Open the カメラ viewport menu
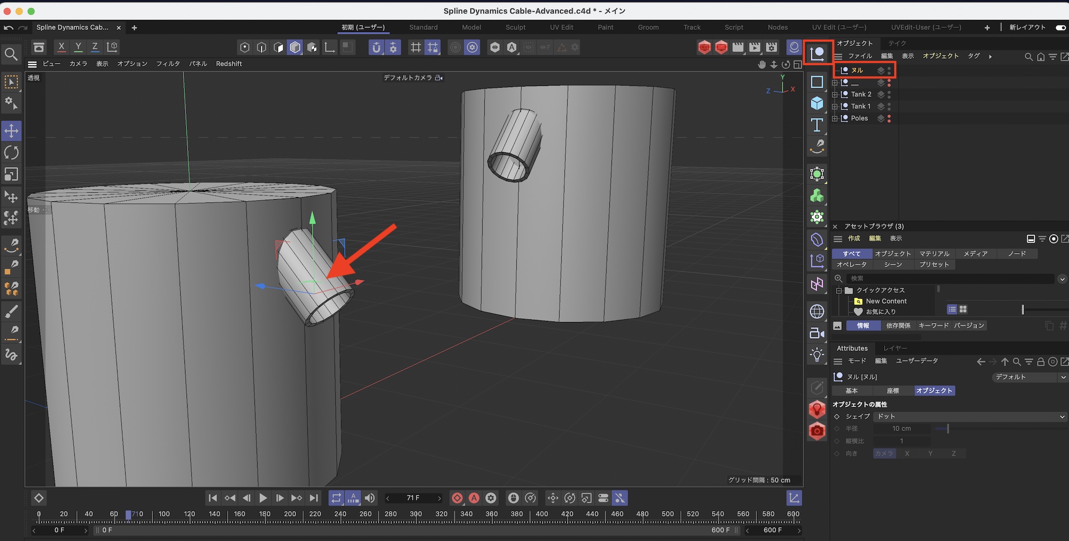 78,64
